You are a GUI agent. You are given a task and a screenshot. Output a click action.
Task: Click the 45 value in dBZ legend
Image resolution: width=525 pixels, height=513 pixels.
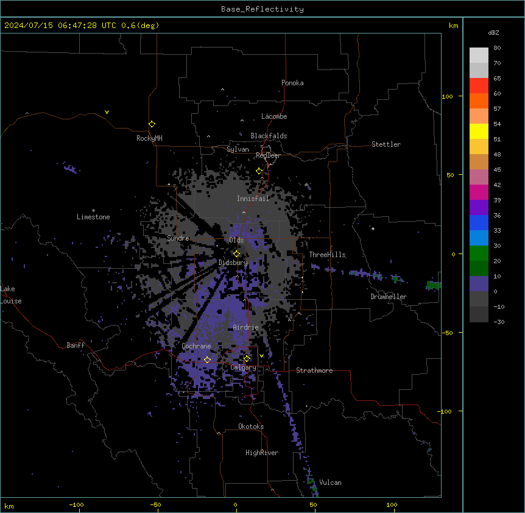(x=497, y=170)
